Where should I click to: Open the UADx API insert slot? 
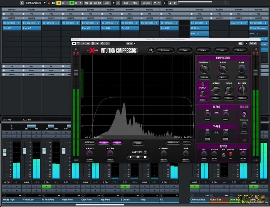[239, 23]
